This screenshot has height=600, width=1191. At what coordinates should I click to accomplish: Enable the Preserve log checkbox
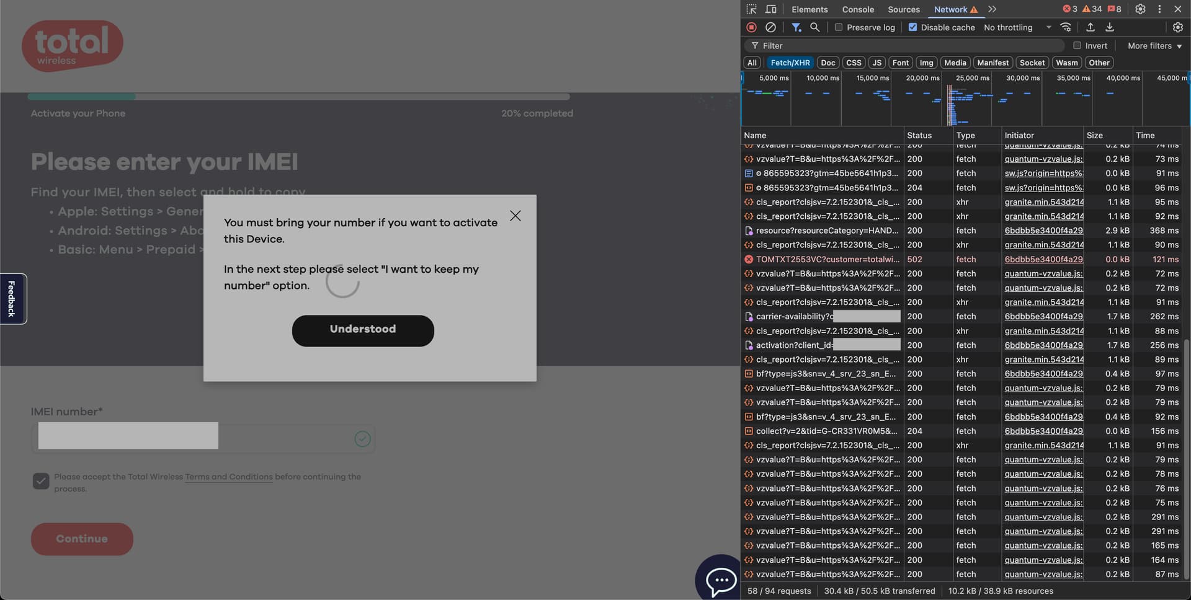tap(839, 27)
